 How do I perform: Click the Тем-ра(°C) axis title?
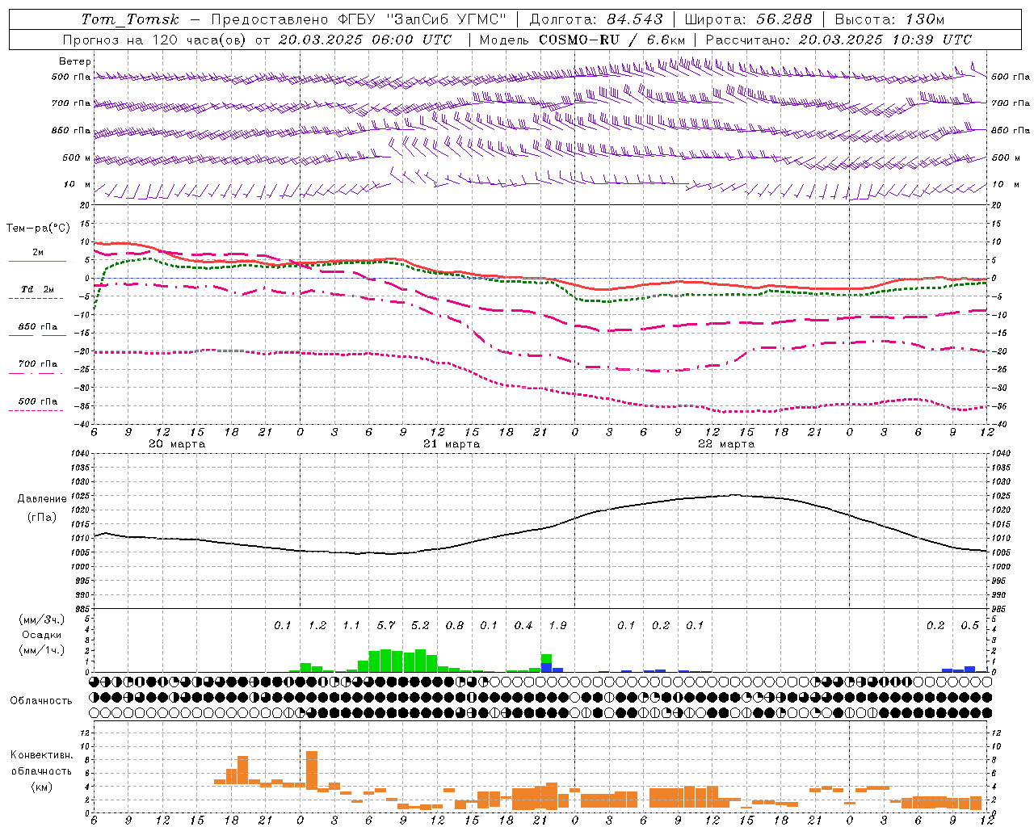pos(38,229)
